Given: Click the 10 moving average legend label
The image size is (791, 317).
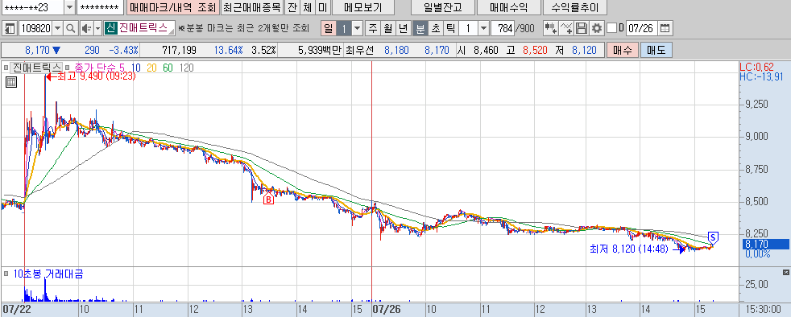Looking at the screenshot, I should (x=135, y=67).
